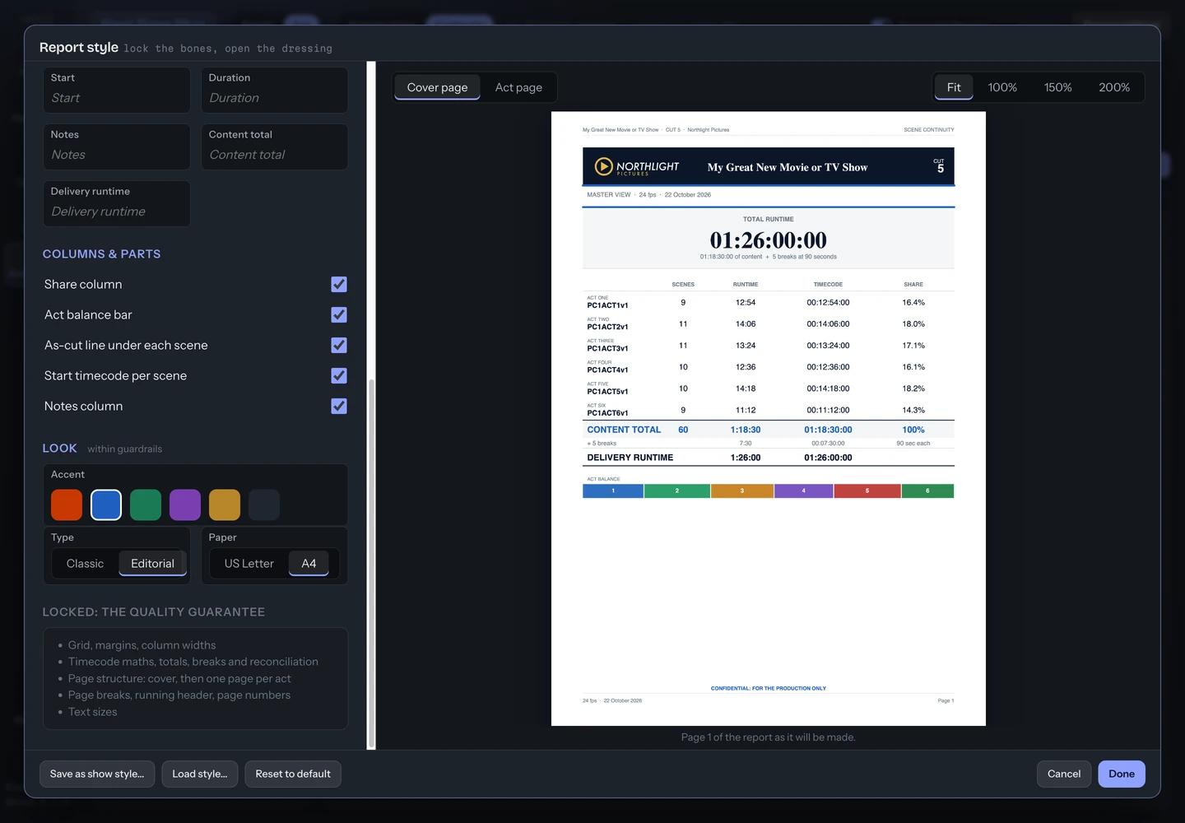Click Reset to default button
The image size is (1185, 823).
coord(293,774)
